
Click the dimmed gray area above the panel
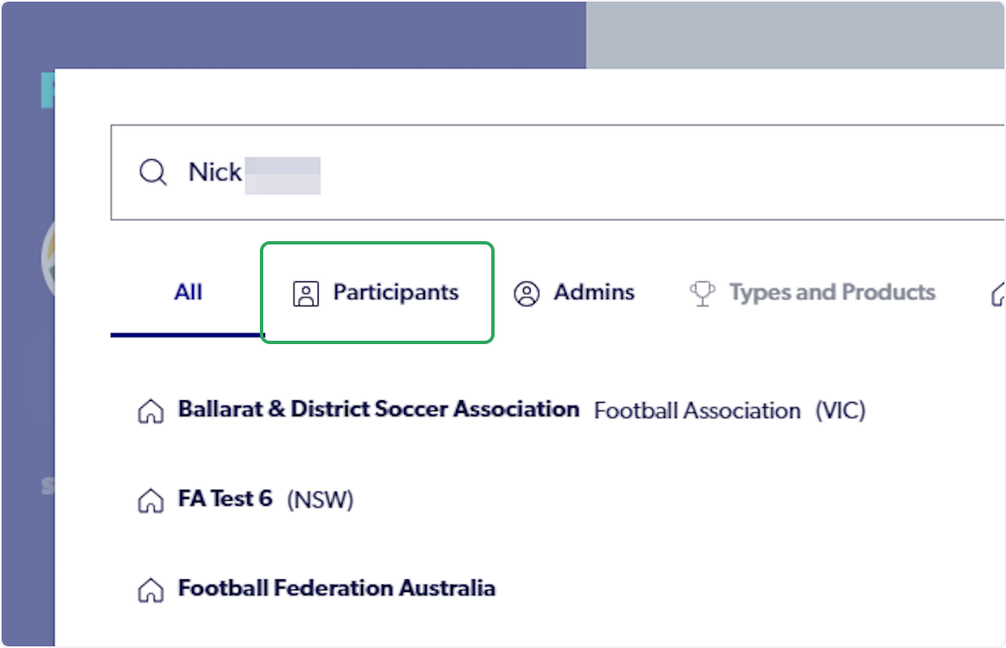pyautogui.click(x=795, y=33)
